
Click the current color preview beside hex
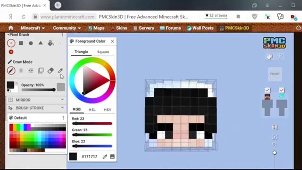73,156
